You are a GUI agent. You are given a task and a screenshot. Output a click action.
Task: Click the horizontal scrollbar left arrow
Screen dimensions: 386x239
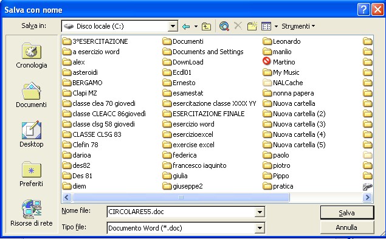(67, 198)
